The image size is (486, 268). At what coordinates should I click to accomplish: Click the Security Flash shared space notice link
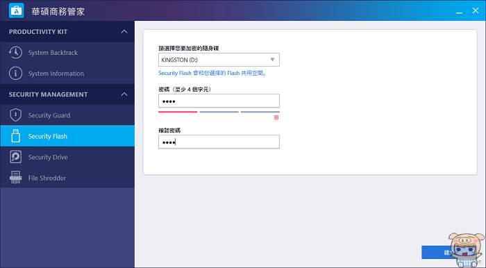[x=212, y=73]
